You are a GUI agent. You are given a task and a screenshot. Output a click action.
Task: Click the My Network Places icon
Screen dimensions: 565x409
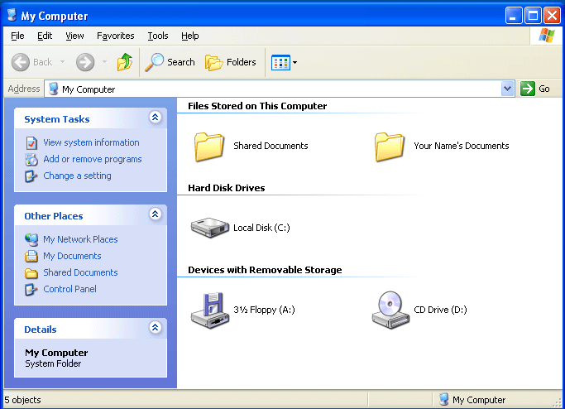pos(31,239)
